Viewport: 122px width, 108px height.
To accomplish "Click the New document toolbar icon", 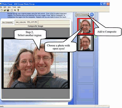I will [x=2, y=10].
